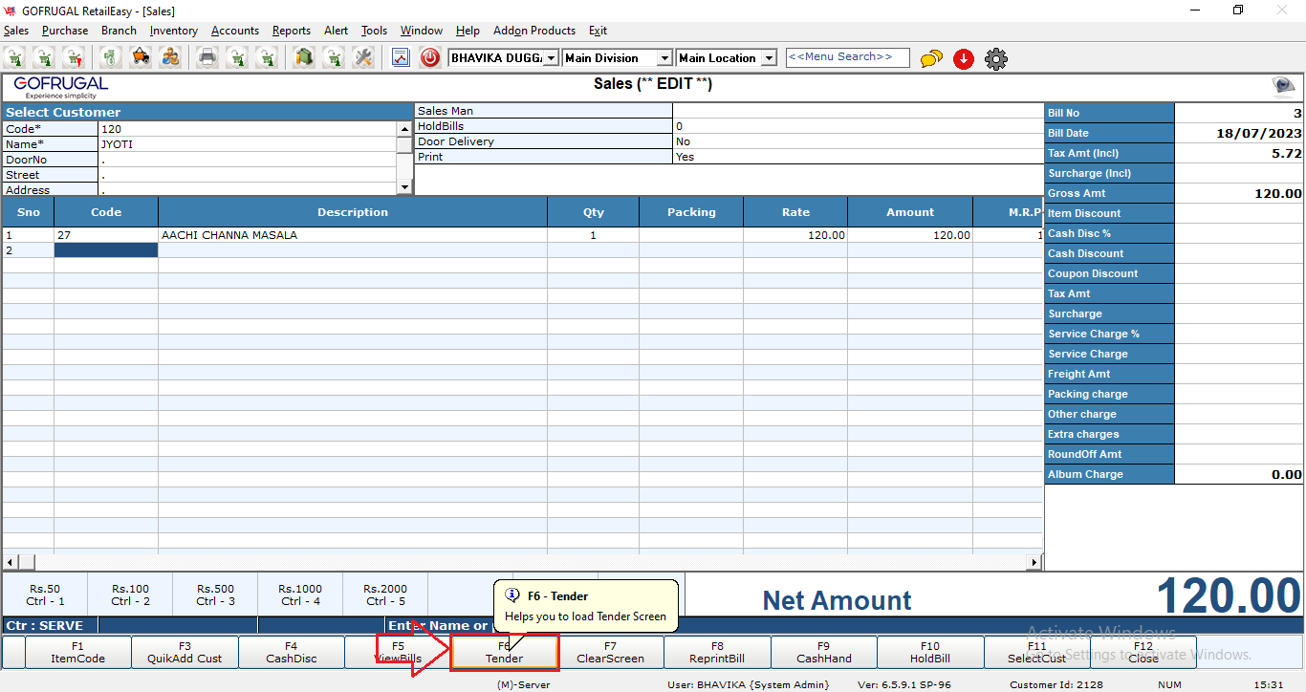The width and height of the screenshot is (1306, 692).
Task: Open the Reports menu
Action: [x=291, y=31]
